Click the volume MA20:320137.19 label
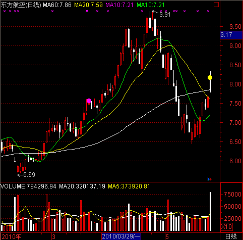Viewport: 243px width, 240px height. point(82,186)
